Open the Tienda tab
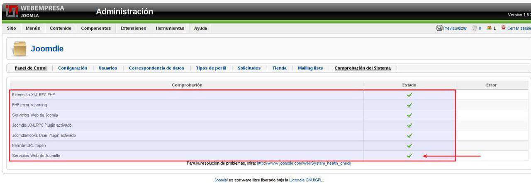The height and width of the screenshot is (183, 531). [279, 68]
